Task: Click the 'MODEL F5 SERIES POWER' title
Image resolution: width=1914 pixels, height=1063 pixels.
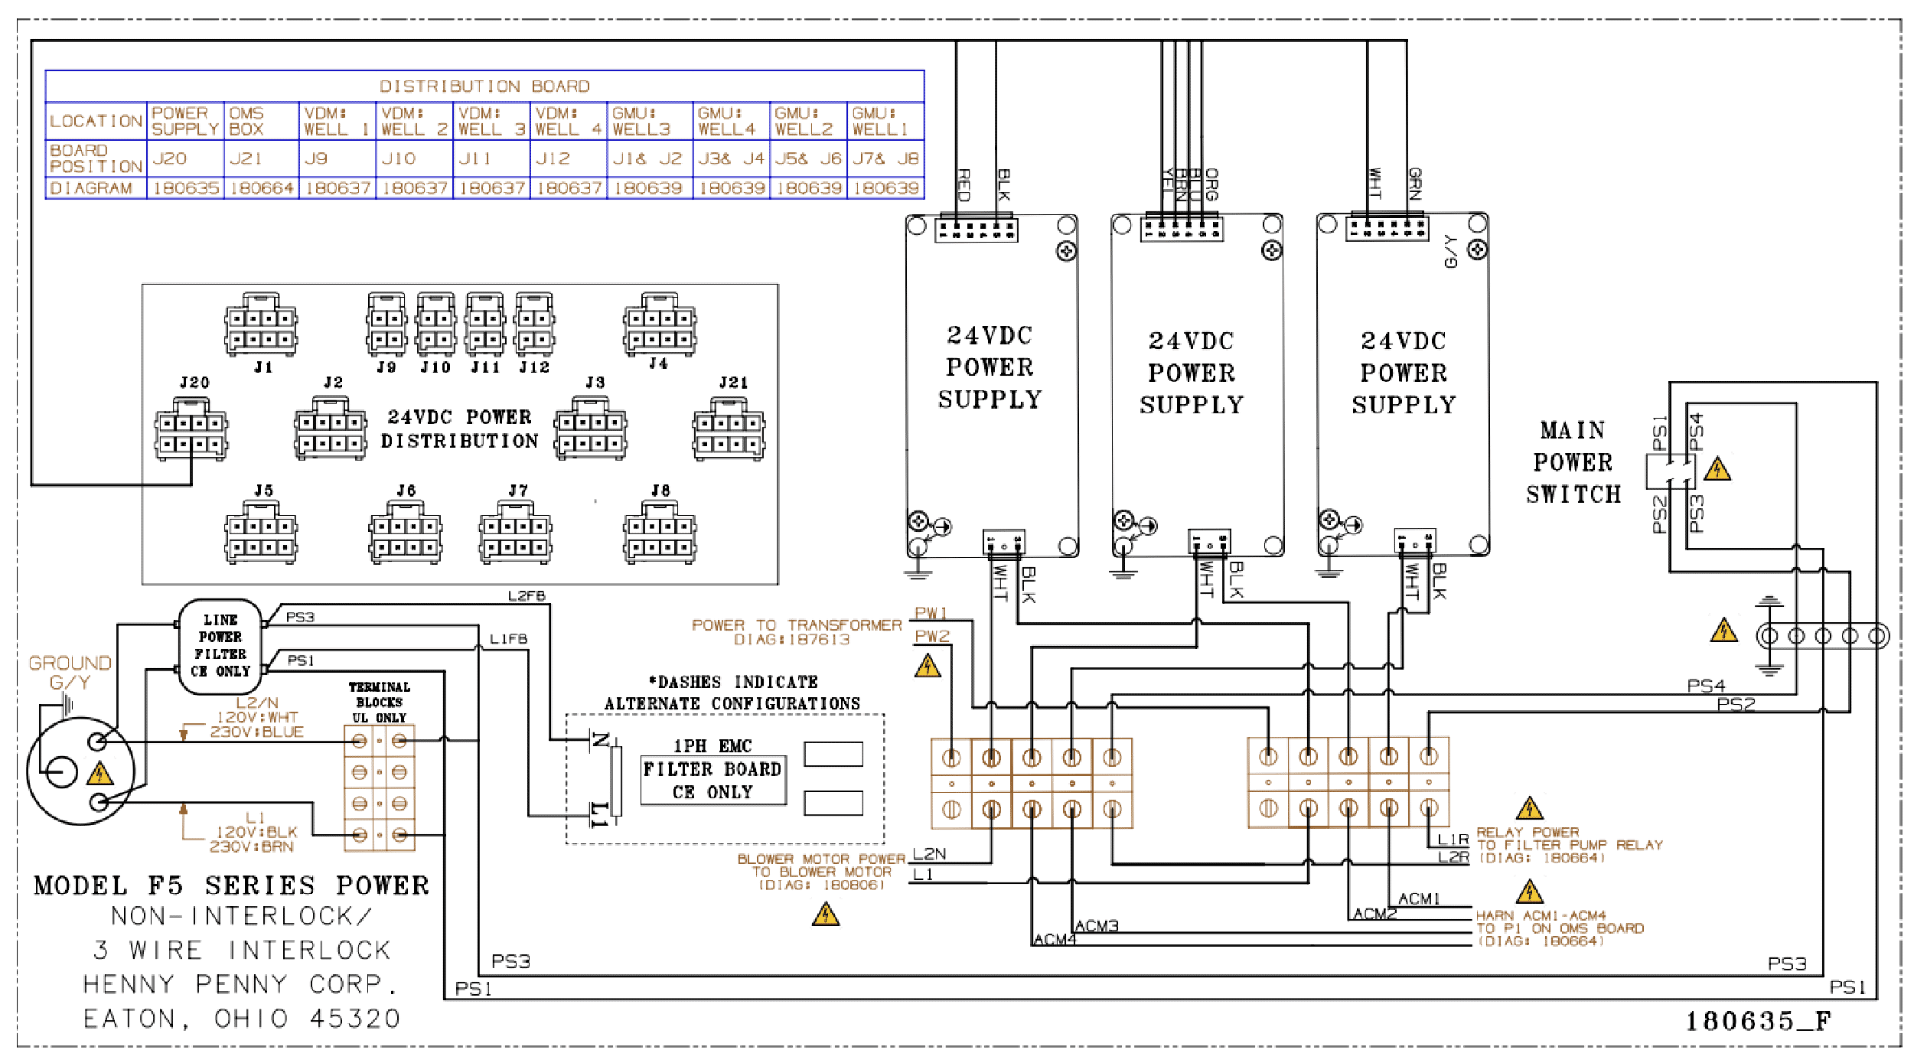Action: [232, 885]
